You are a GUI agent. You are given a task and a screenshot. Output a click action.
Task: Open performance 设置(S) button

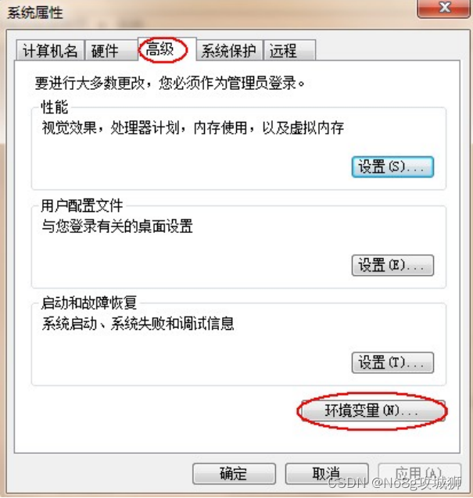click(x=392, y=167)
